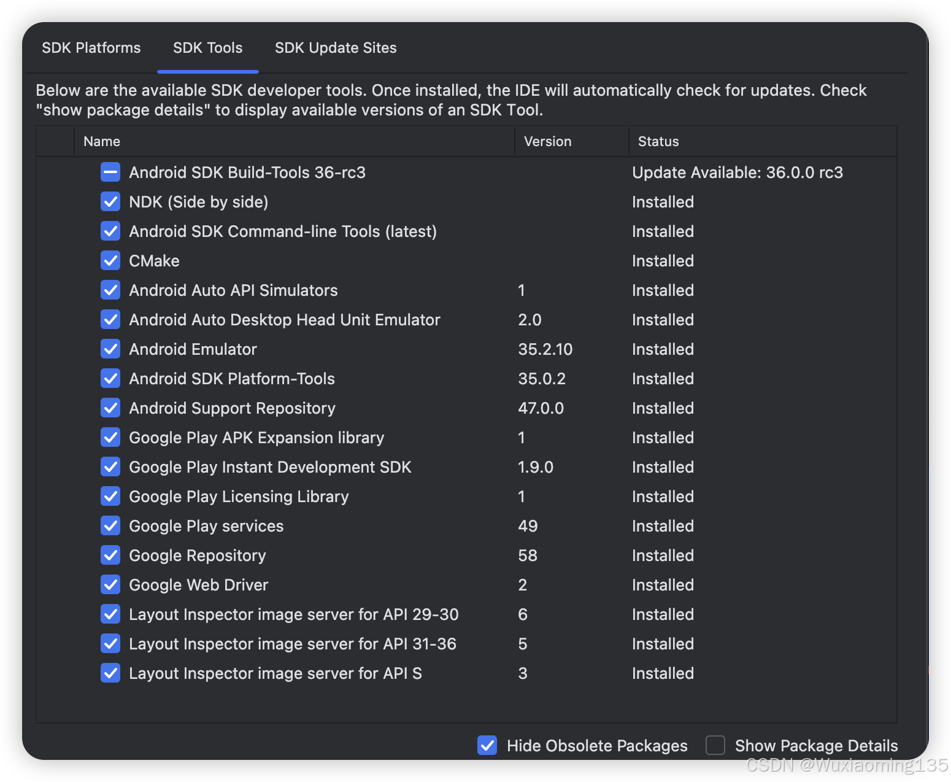Enable Show Package Details
This screenshot has width=951, height=782.
(715, 745)
